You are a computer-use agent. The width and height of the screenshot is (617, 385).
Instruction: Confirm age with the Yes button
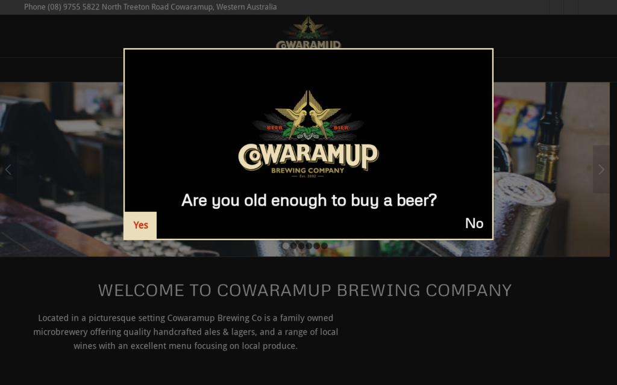pos(140,225)
